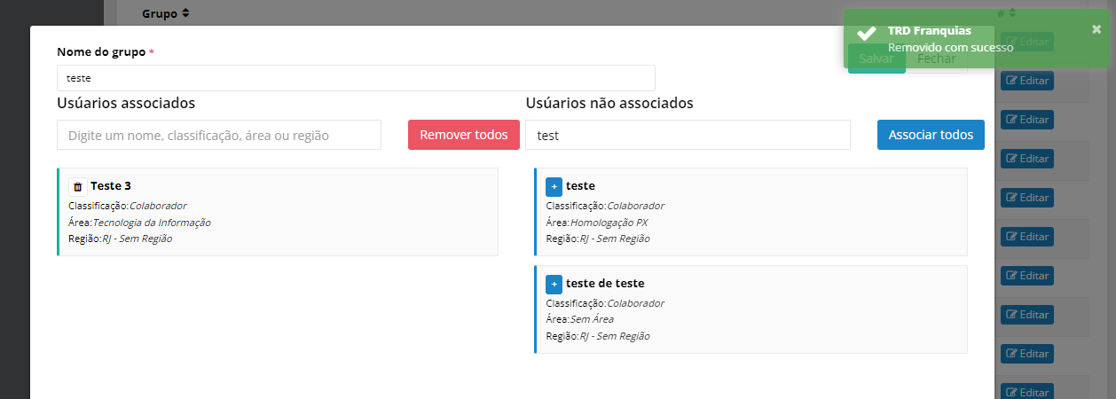
Task: Click the Associar todos button
Action: pyautogui.click(x=931, y=135)
